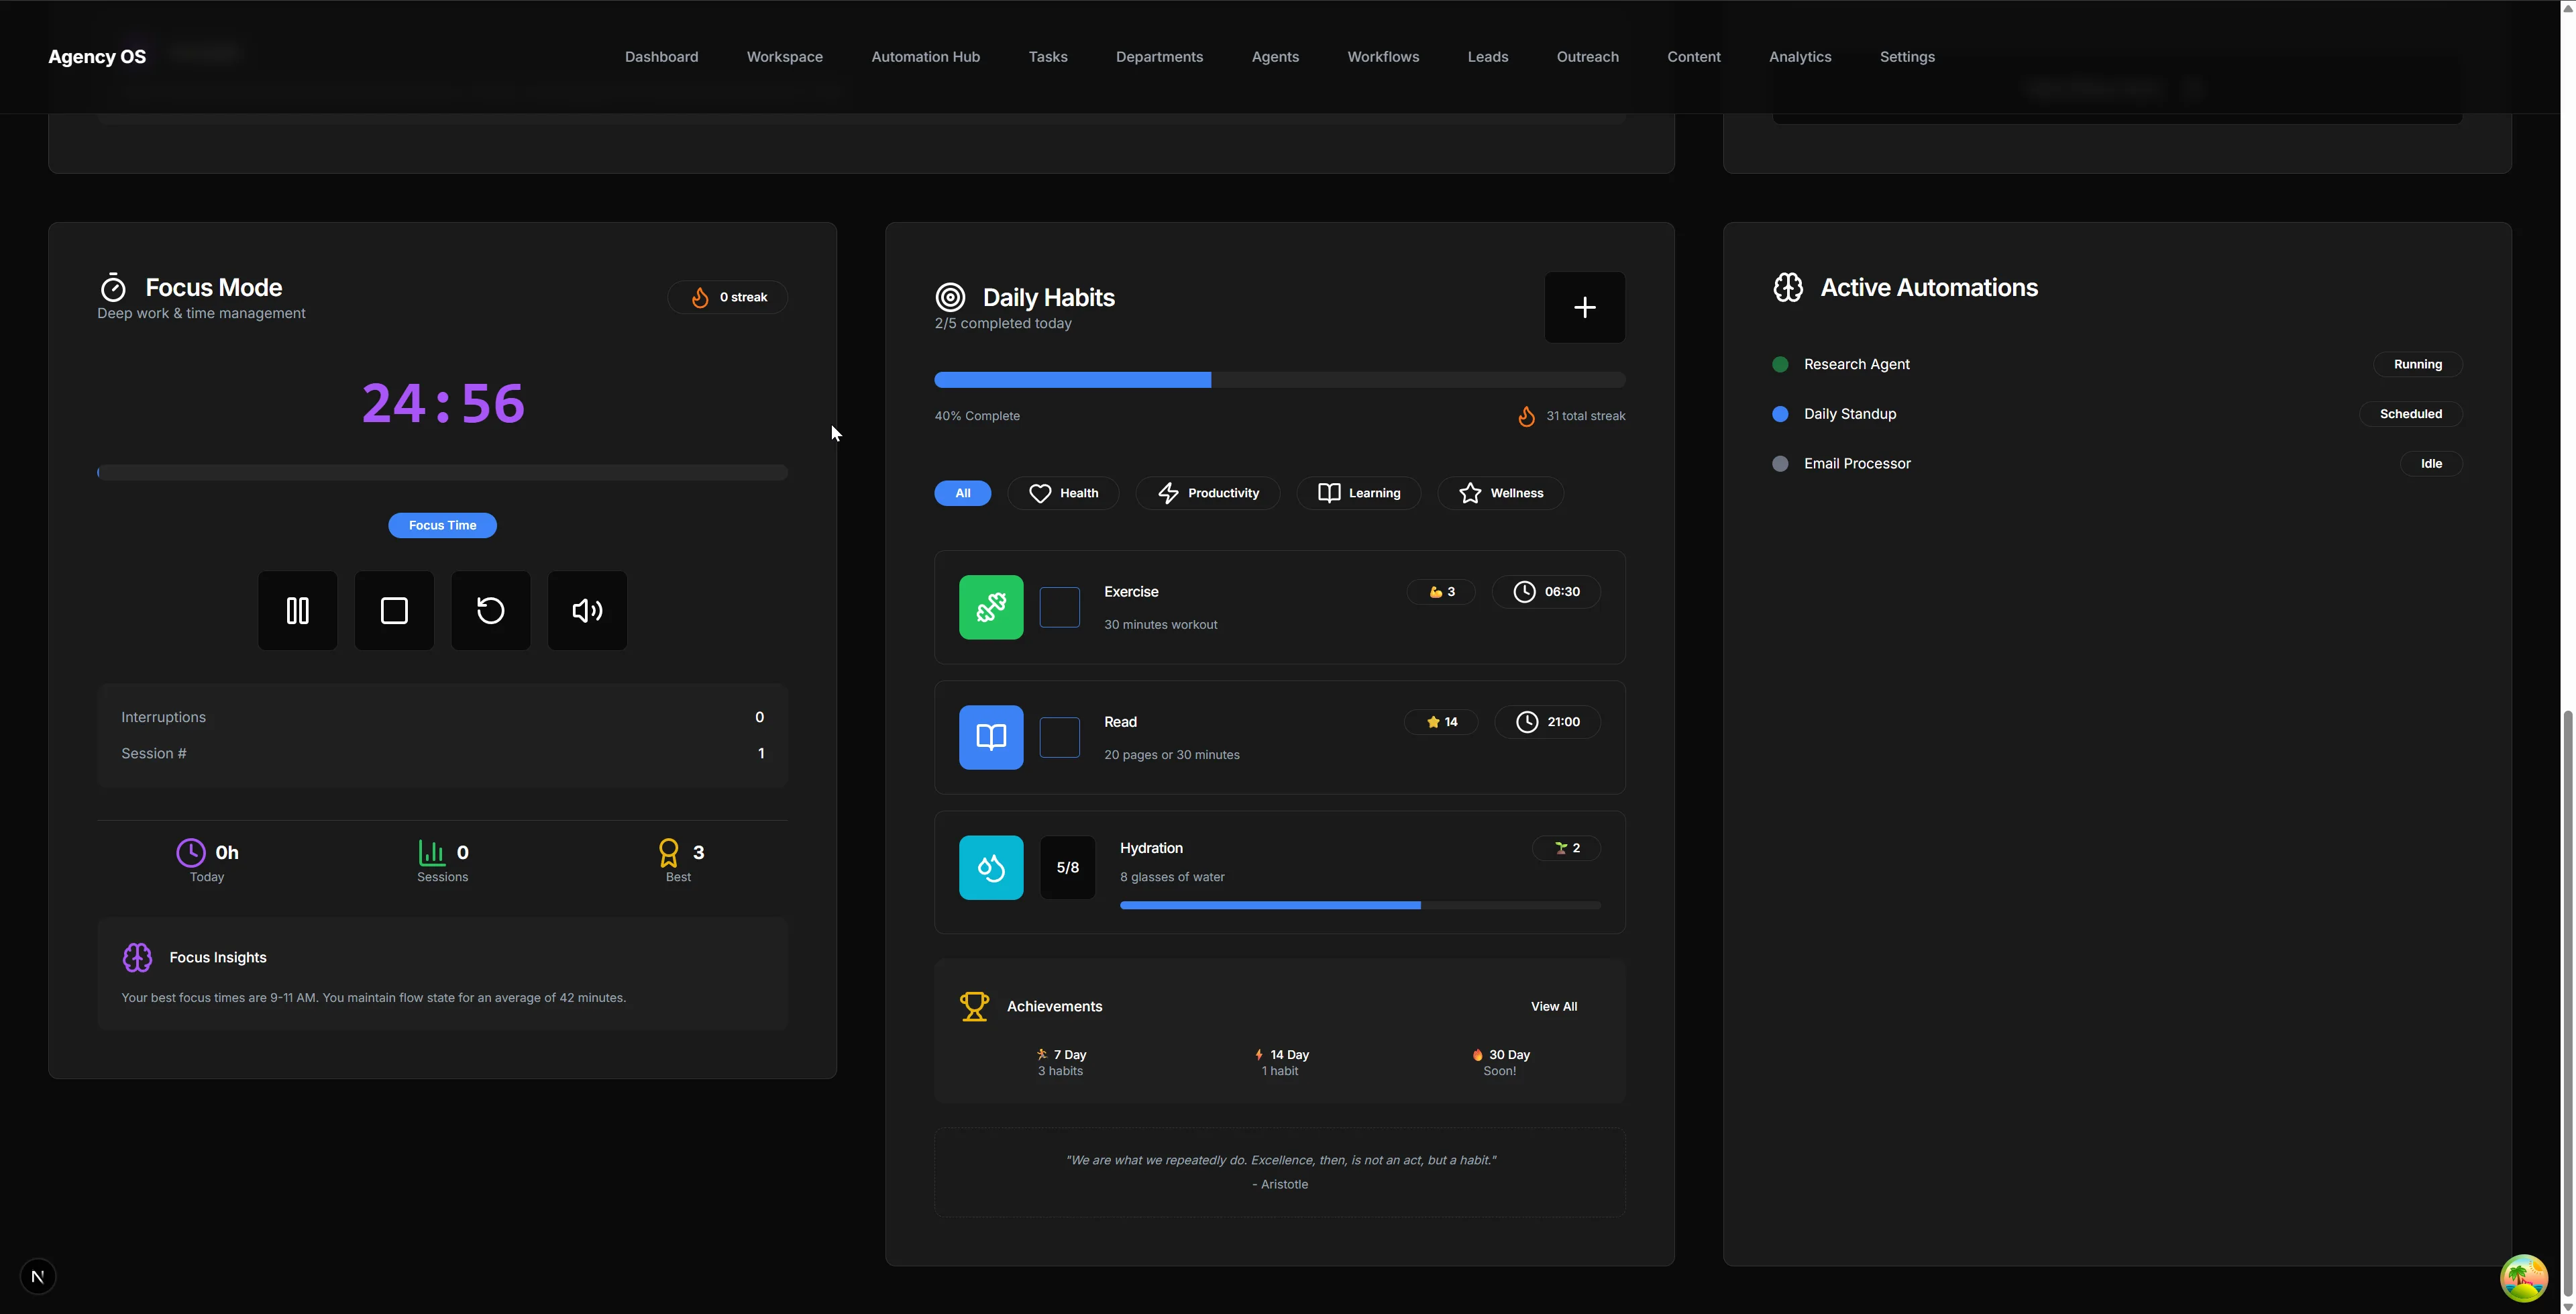Open Analytics in the navigation bar

coord(1800,57)
